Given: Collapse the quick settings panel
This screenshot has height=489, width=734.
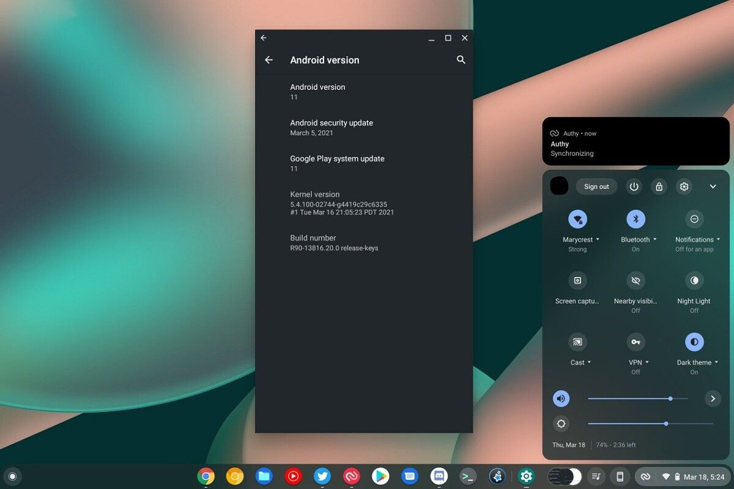Looking at the screenshot, I should point(713,186).
